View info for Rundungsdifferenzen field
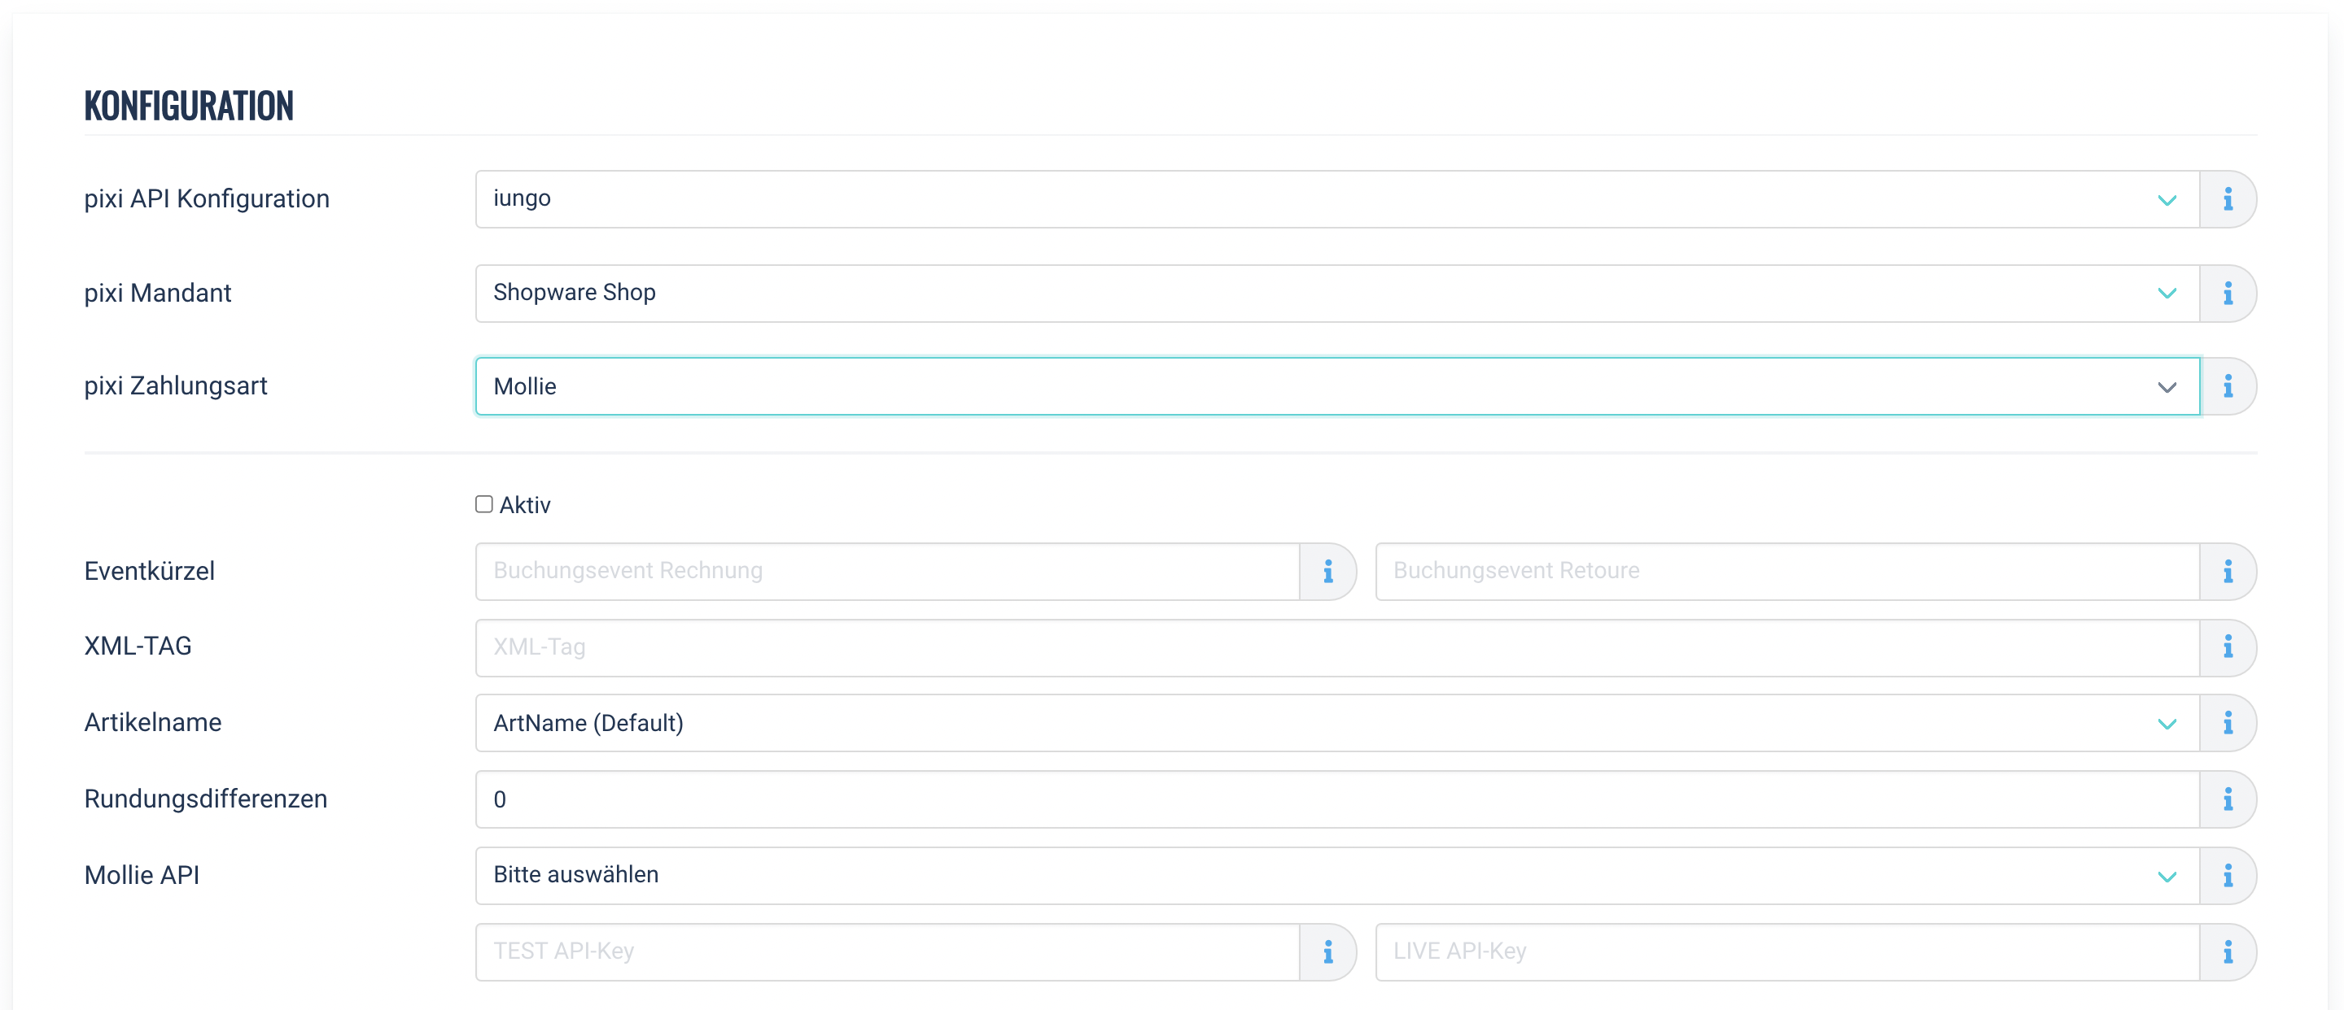 (2228, 800)
